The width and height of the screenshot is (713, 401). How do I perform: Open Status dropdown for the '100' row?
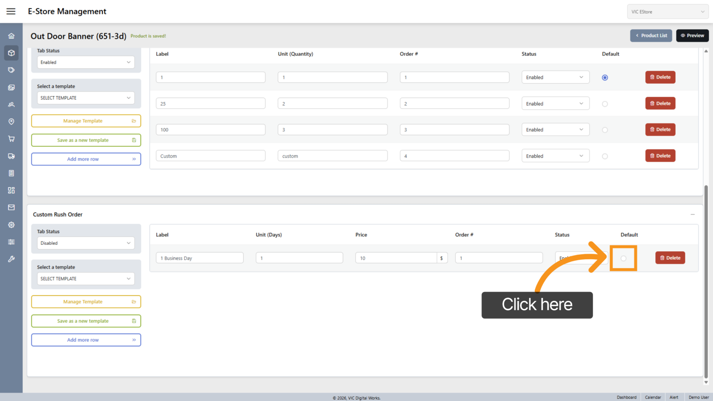(555, 130)
